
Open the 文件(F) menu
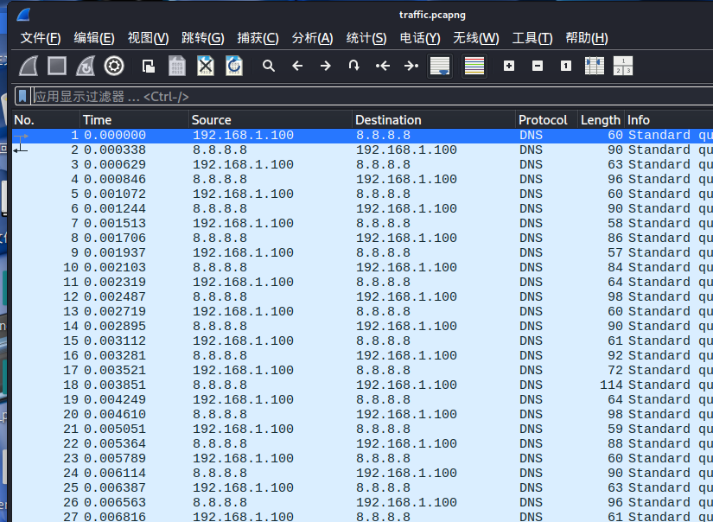(41, 38)
